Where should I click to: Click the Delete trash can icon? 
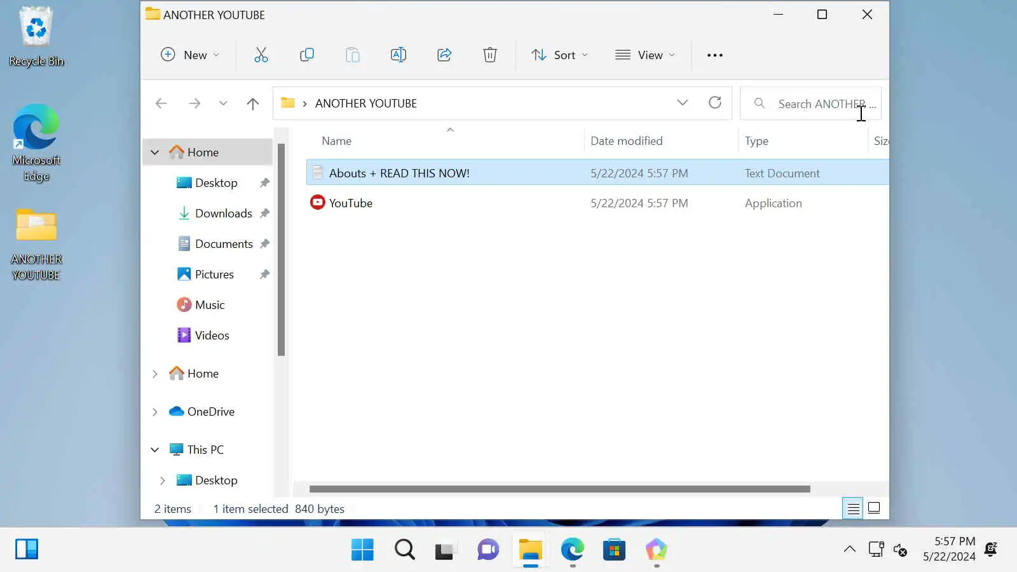pyautogui.click(x=490, y=55)
